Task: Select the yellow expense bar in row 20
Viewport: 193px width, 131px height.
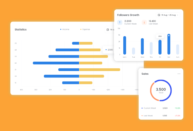Action: [x=91, y=76]
